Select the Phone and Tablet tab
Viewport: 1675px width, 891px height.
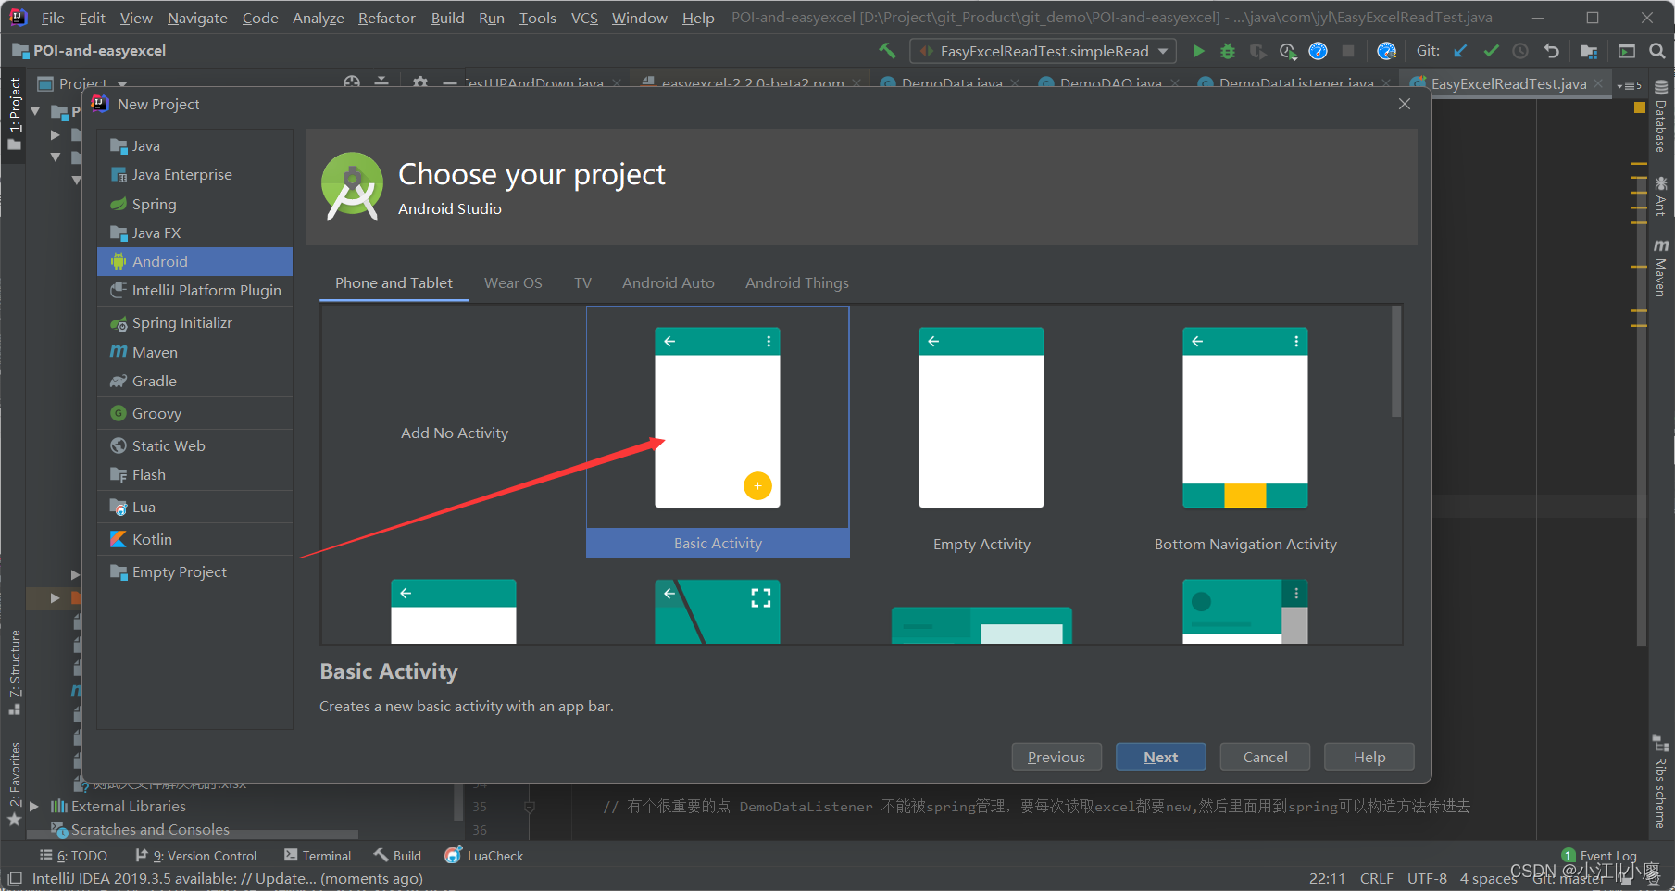click(394, 282)
